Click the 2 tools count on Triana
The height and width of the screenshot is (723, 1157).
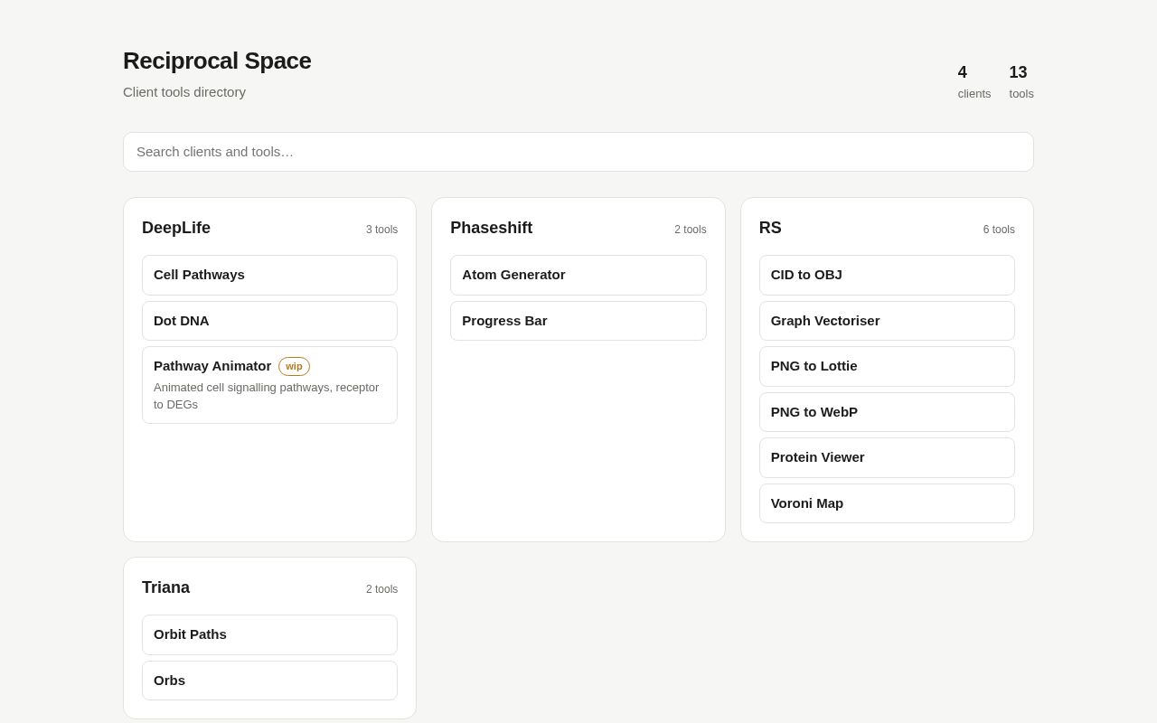[381, 589]
